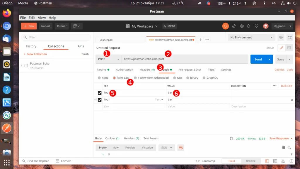Select the raw body type radio
The height and width of the screenshot is (169, 300).
(x=175, y=78)
